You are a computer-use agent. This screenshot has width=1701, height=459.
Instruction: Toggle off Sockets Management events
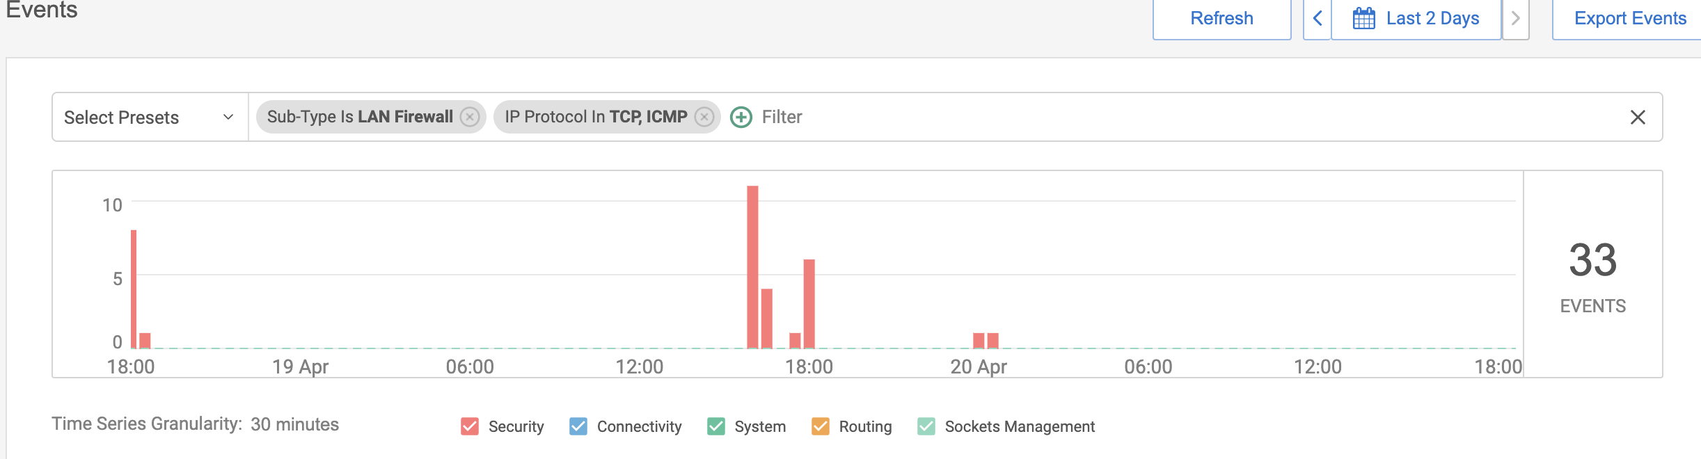tap(927, 426)
